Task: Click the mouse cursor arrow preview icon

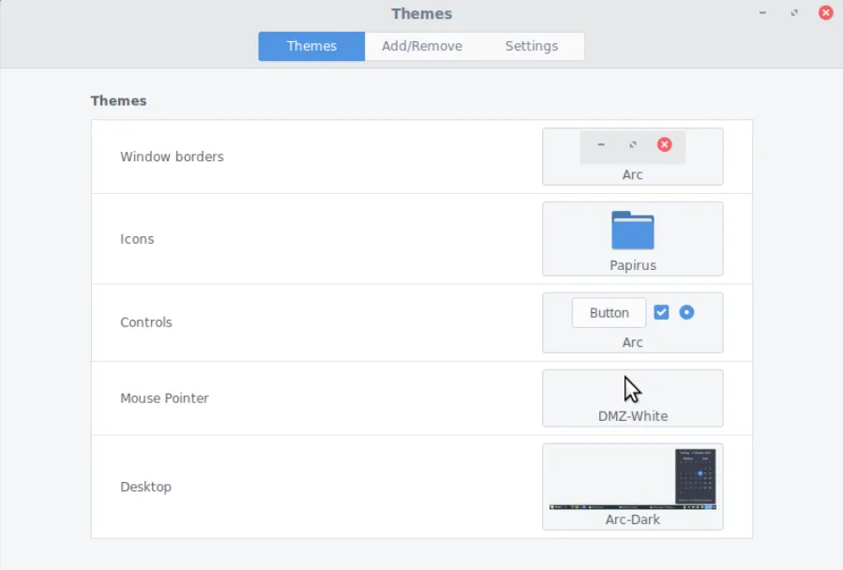Action: [632, 389]
